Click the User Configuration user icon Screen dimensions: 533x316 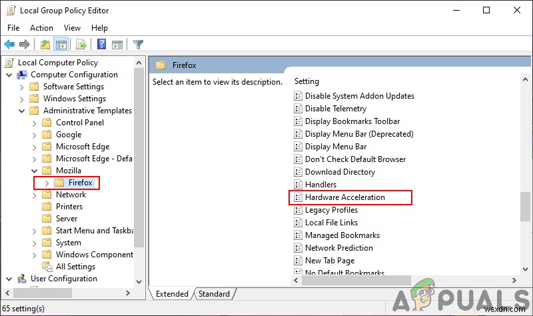point(22,279)
